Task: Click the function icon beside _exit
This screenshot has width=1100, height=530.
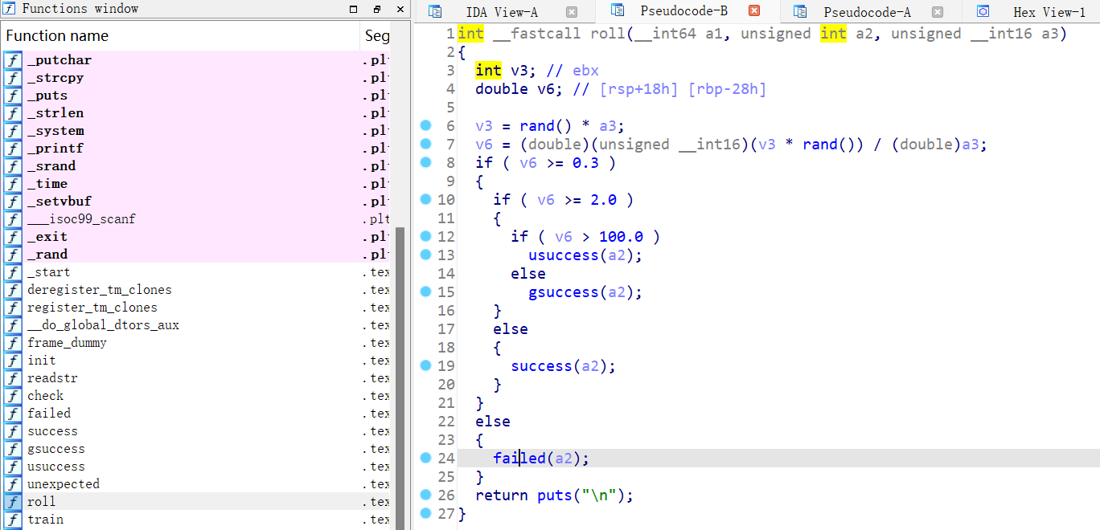Action: [13, 237]
